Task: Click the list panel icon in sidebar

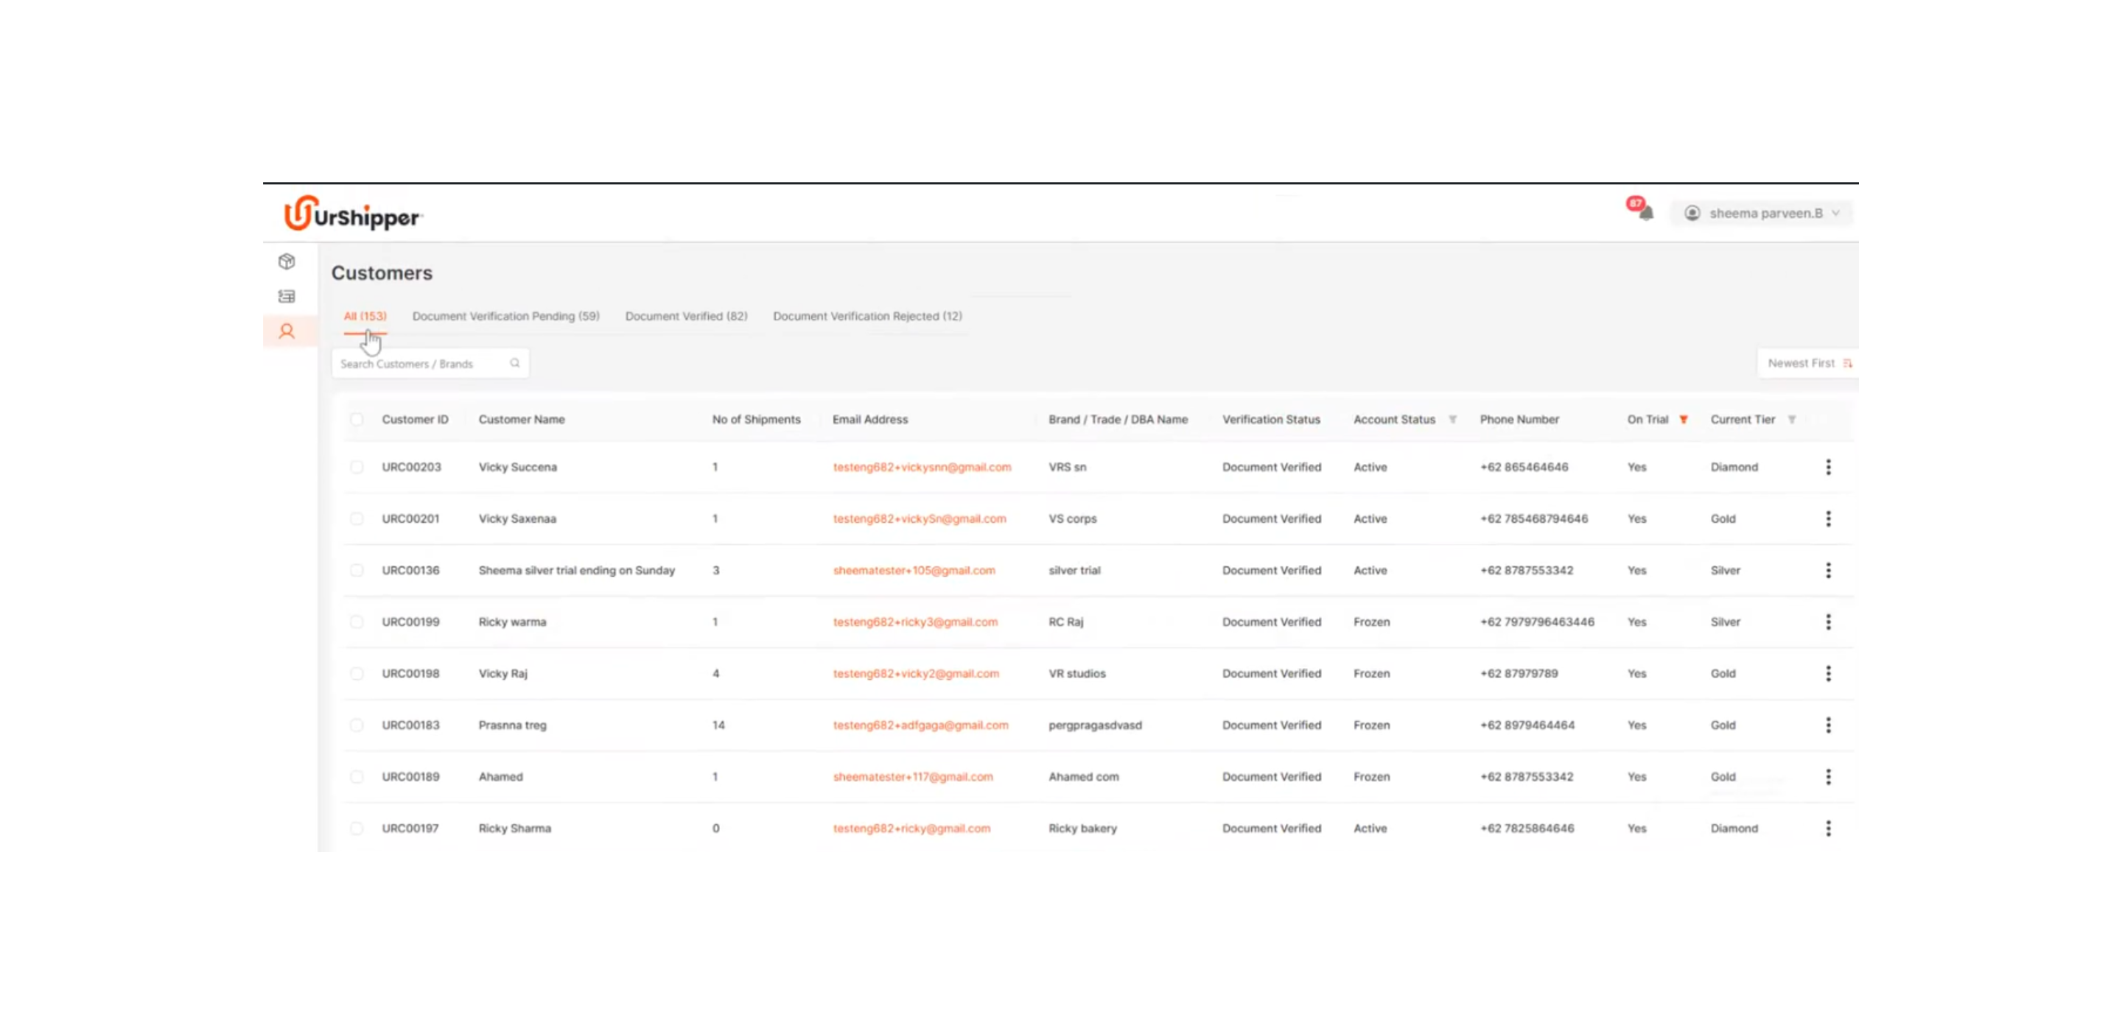Action: point(287,296)
